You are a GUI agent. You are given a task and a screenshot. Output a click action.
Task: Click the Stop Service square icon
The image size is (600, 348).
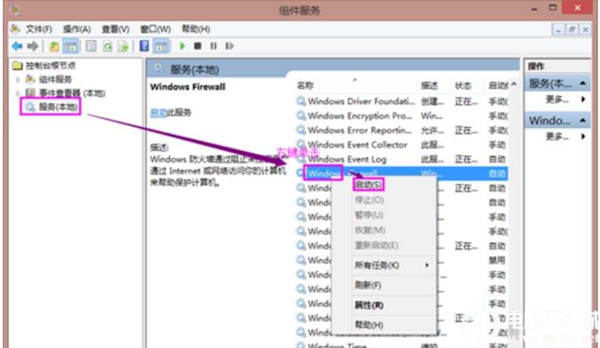tap(197, 46)
